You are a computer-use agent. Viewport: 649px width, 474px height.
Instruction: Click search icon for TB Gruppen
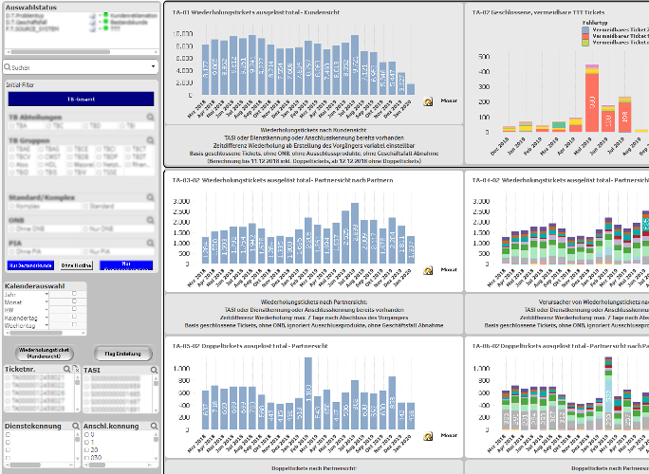point(150,140)
